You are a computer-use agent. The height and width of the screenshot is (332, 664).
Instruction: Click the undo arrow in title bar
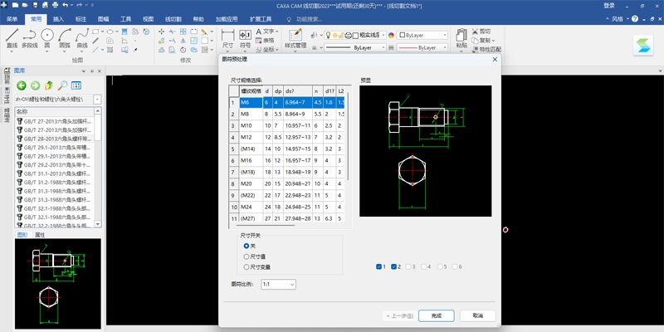point(66,6)
